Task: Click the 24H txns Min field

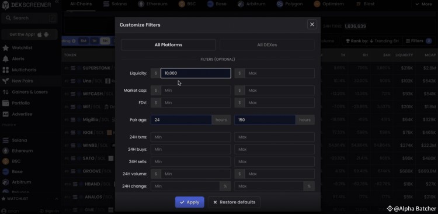Action: [x=191, y=137]
